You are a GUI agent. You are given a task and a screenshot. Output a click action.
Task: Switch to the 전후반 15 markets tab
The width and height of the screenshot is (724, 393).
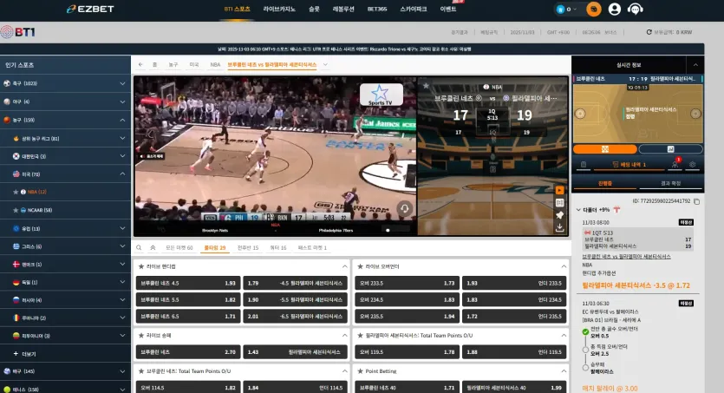[x=248, y=248]
